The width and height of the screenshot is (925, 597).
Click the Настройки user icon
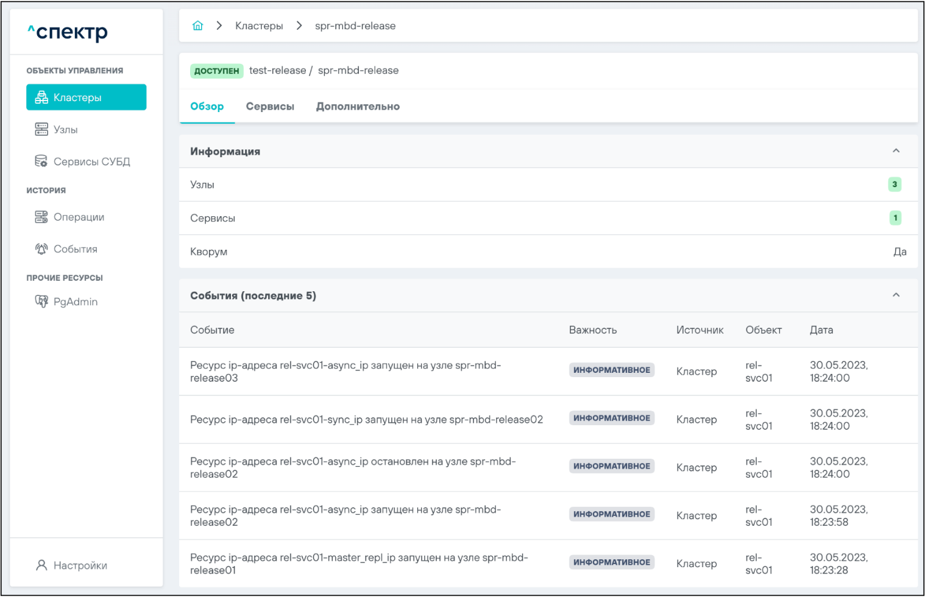point(41,565)
